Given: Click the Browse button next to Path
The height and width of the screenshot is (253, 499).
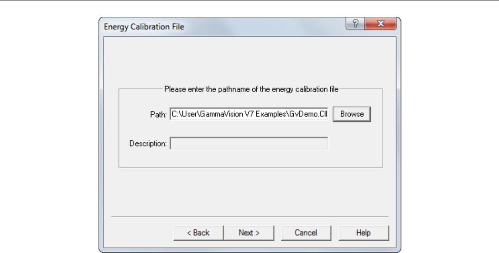Looking at the screenshot, I should (x=352, y=114).
